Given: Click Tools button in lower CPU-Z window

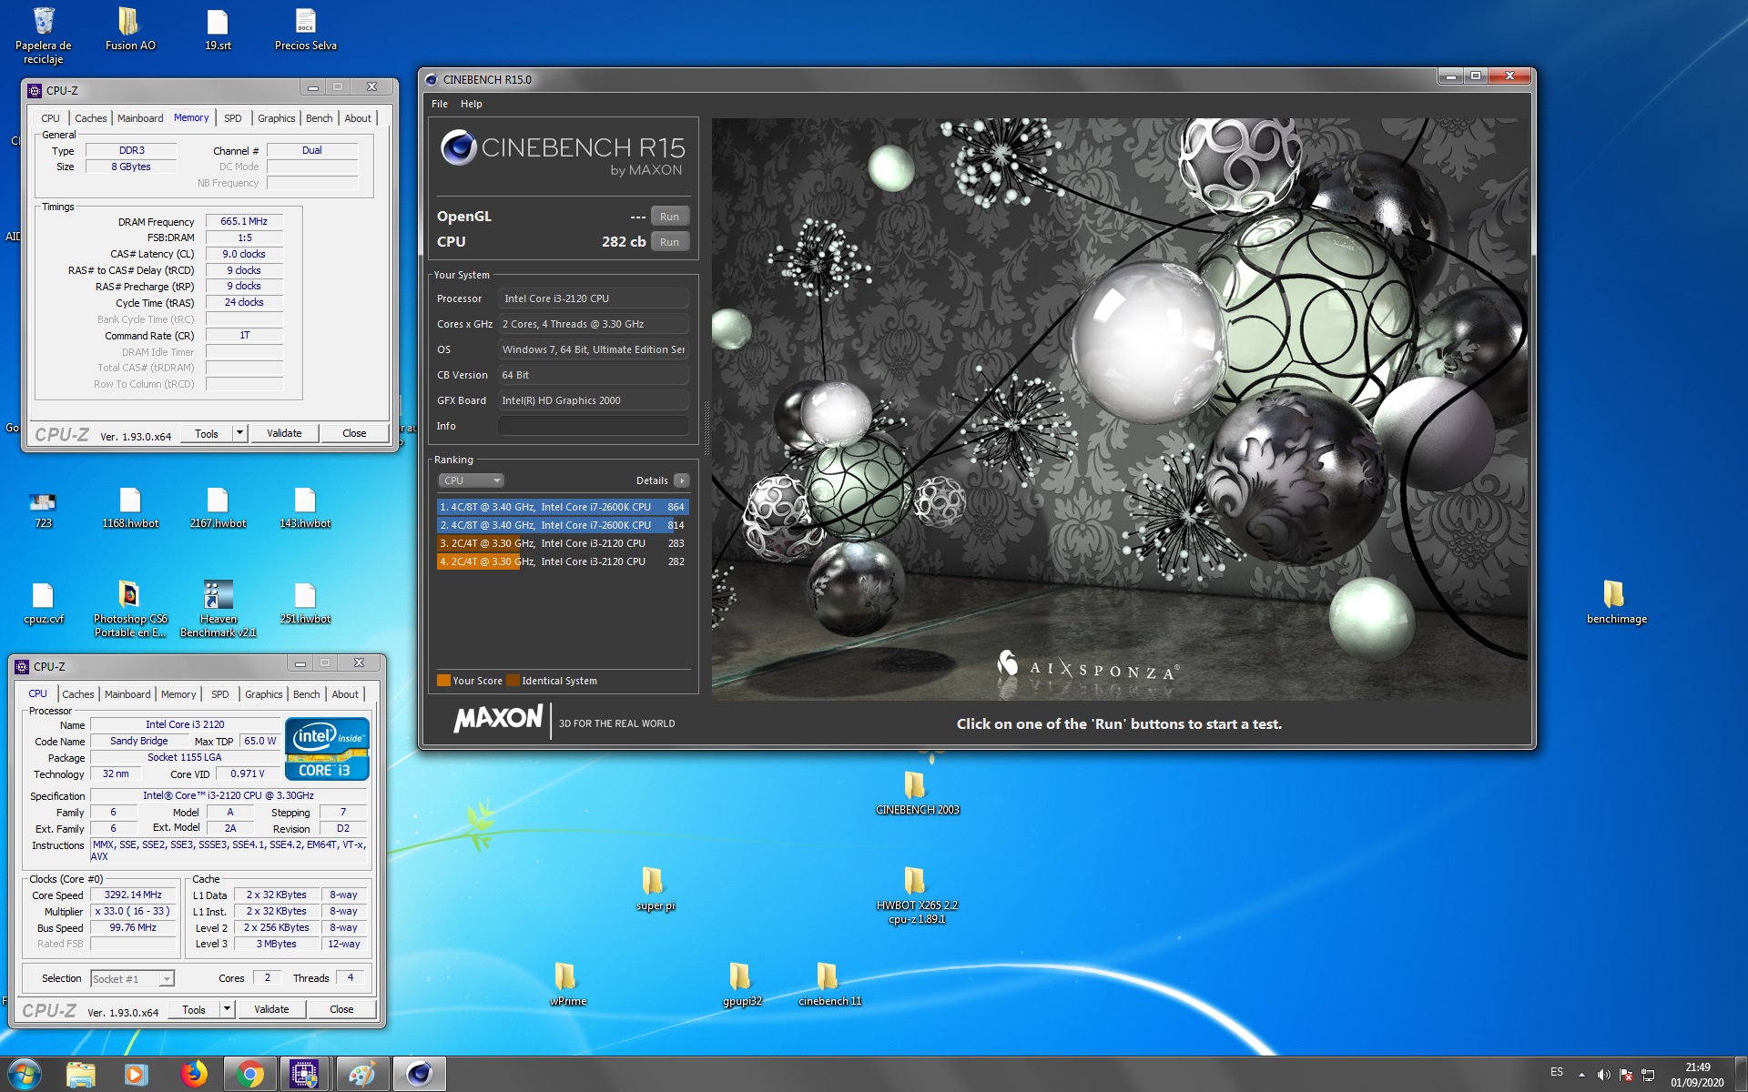Looking at the screenshot, I should click(194, 1009).
